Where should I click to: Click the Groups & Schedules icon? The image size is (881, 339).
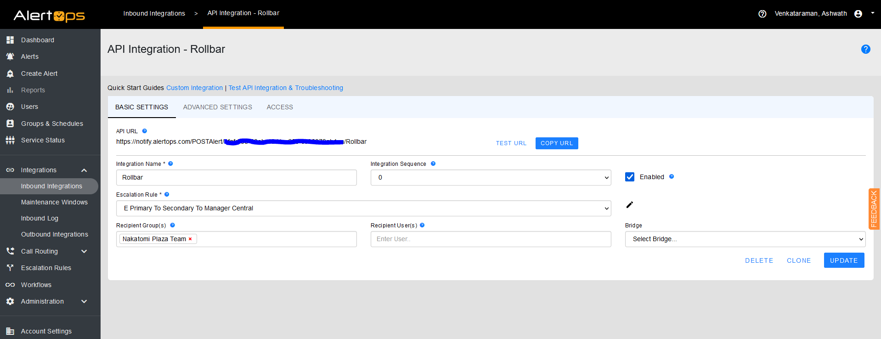pos(10,124)
